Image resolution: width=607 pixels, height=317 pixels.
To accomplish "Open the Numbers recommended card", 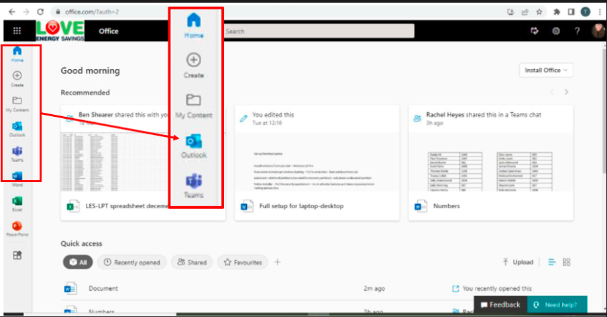I will coord(491,163).
